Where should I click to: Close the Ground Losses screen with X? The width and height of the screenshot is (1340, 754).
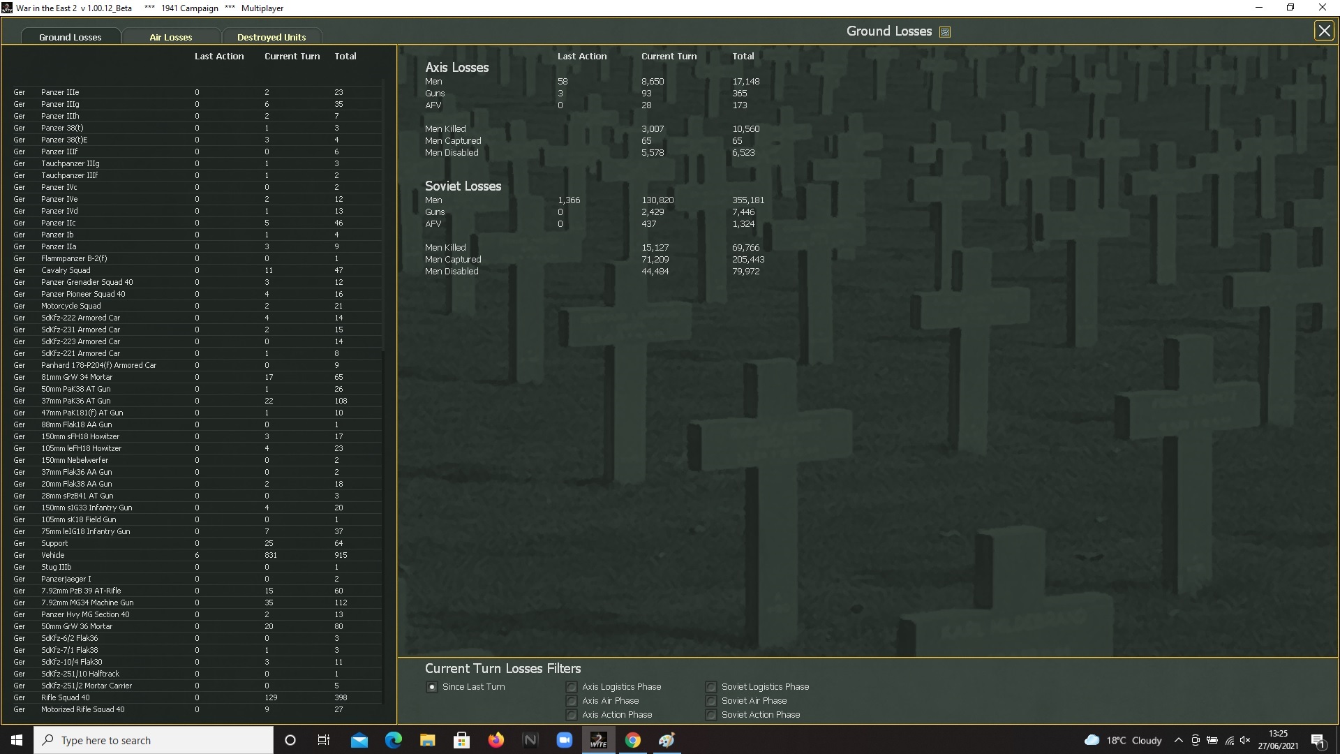pos(1324,31)
